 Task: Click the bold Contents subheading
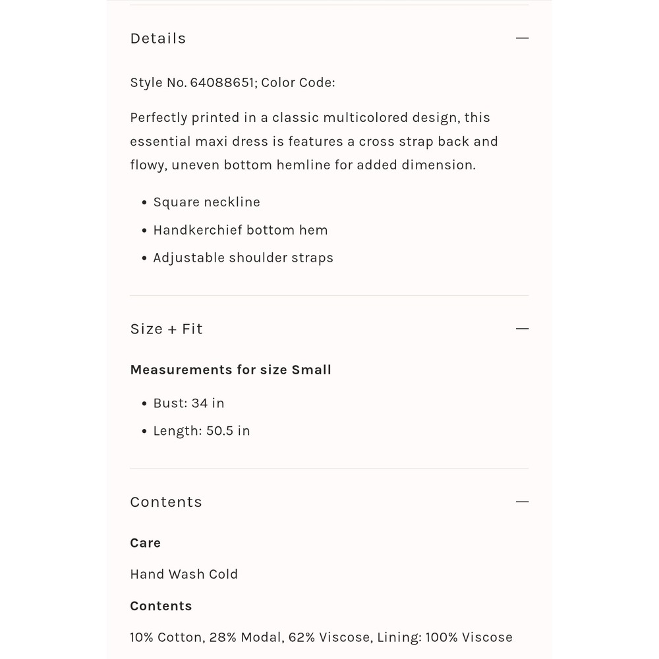click(161, 606)
